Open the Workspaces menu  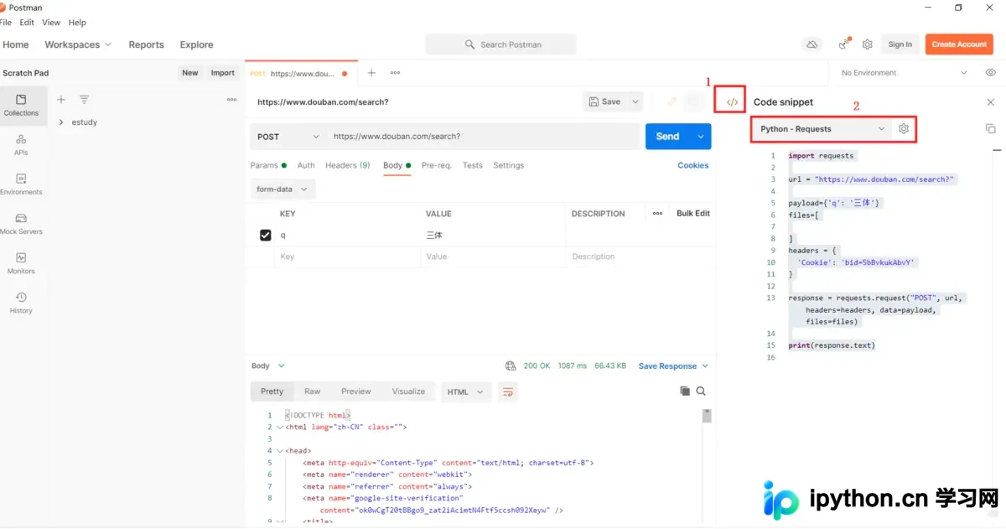pyautogui.click(x=78, y=44)
